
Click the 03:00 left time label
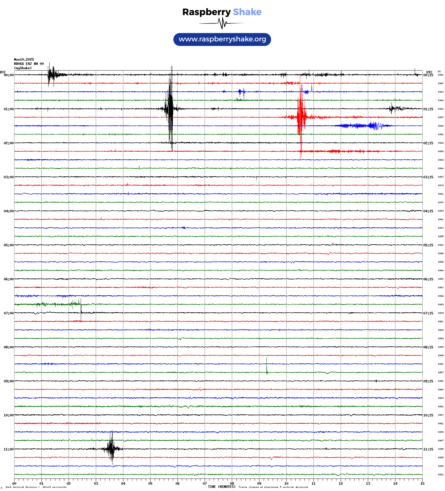9,177
